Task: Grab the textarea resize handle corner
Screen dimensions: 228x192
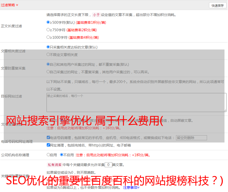Action: pyautogui.click(x=225, y=111)
